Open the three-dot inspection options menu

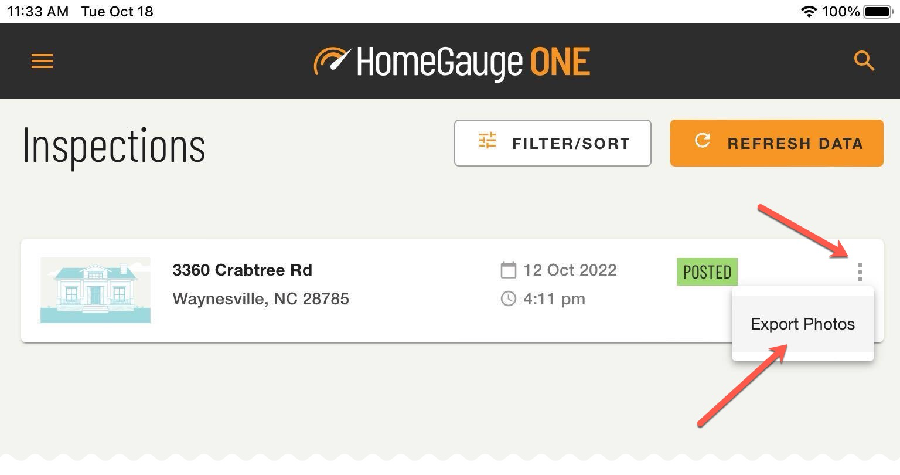tap(860, 272)
